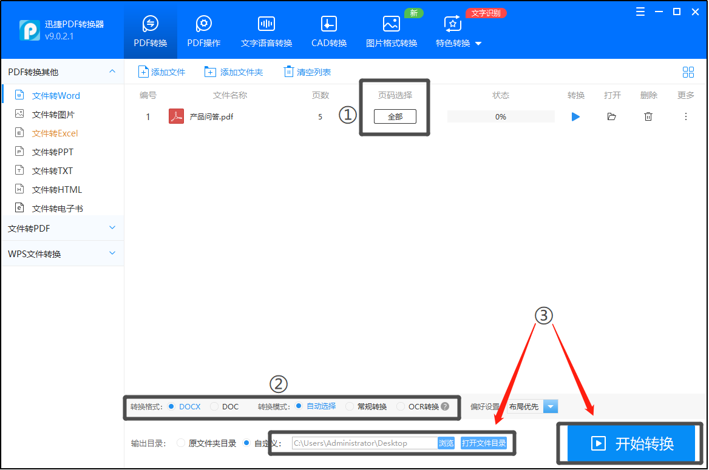Click the file name 产品问答.pdf

coord(212,116)
